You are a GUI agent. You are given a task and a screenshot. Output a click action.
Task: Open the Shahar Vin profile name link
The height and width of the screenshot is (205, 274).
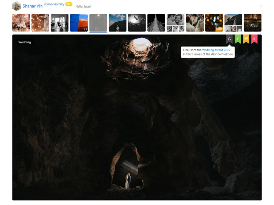click(32, 6)
